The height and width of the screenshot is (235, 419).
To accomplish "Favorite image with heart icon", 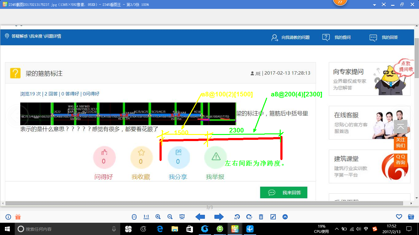I will (x=399, y=217).
